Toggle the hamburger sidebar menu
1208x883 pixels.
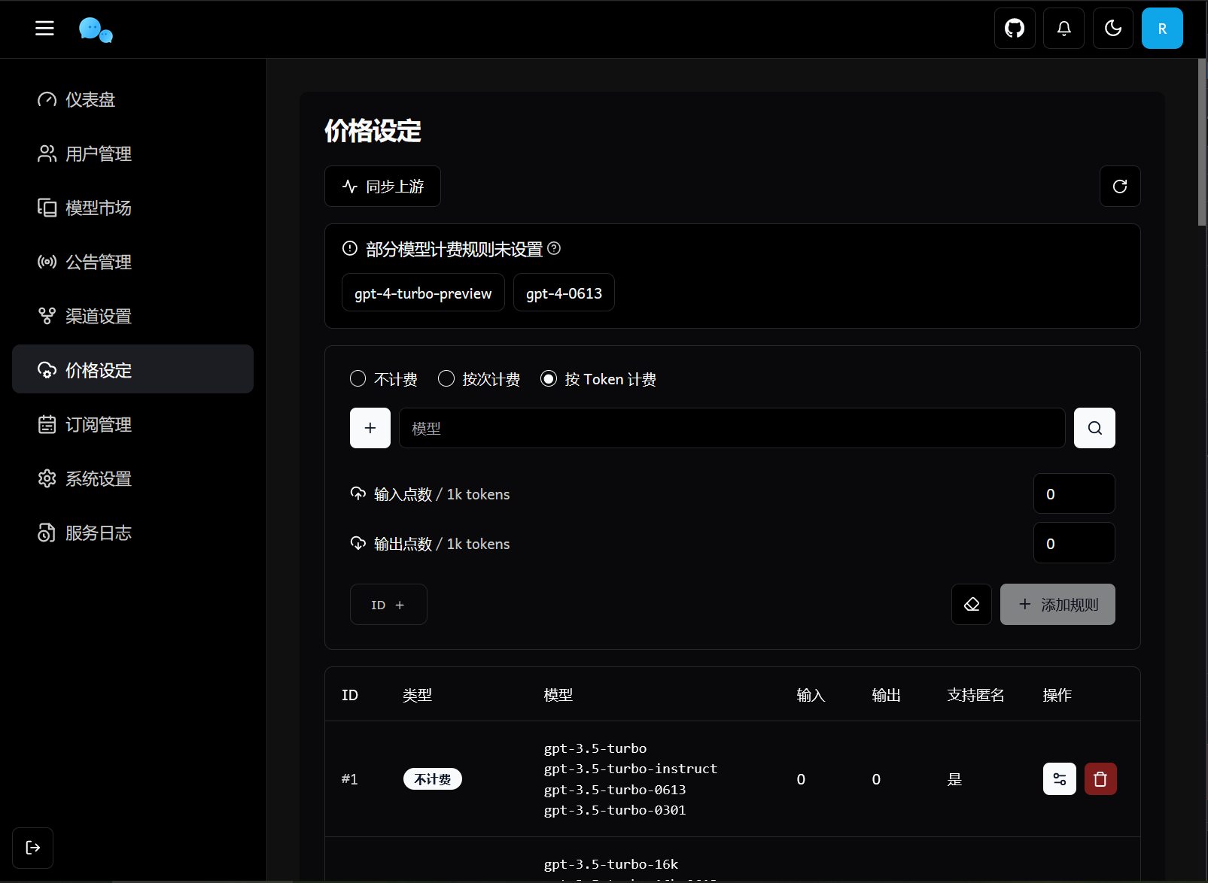click(x=44, y=29)
